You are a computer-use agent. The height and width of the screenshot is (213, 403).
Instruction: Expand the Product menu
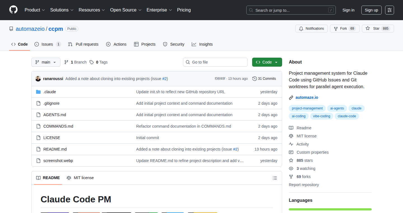click(35, 10)
